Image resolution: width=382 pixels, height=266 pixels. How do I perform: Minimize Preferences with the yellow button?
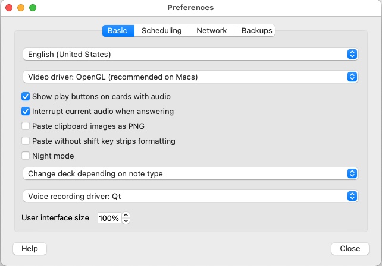pyautogui.click(x=21, y=8)
